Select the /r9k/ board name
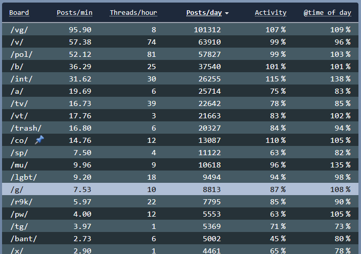Screen dimensions: 361x254 click(x=21, y=202)
